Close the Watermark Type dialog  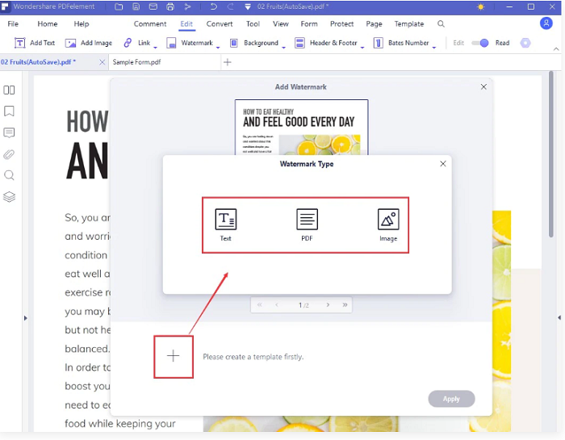(x=443, y=164)
